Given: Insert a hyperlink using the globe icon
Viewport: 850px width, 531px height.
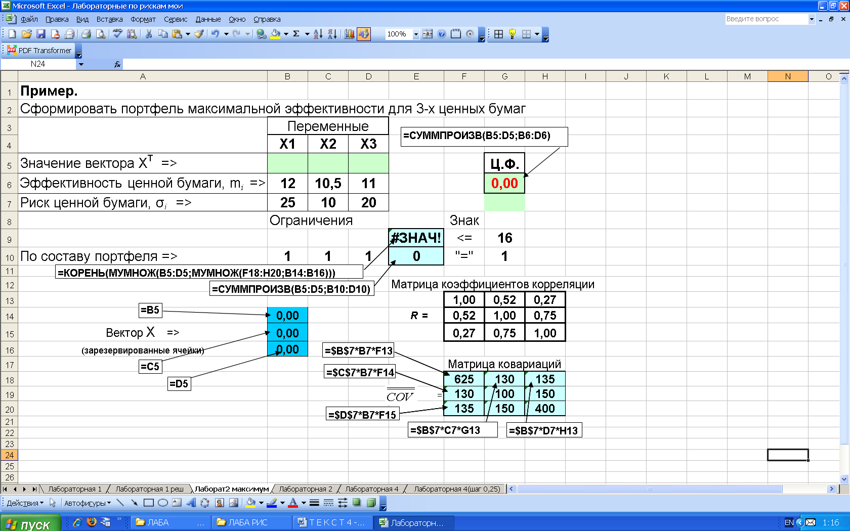Looking at the screenshot, I should [x=261, y=34].
